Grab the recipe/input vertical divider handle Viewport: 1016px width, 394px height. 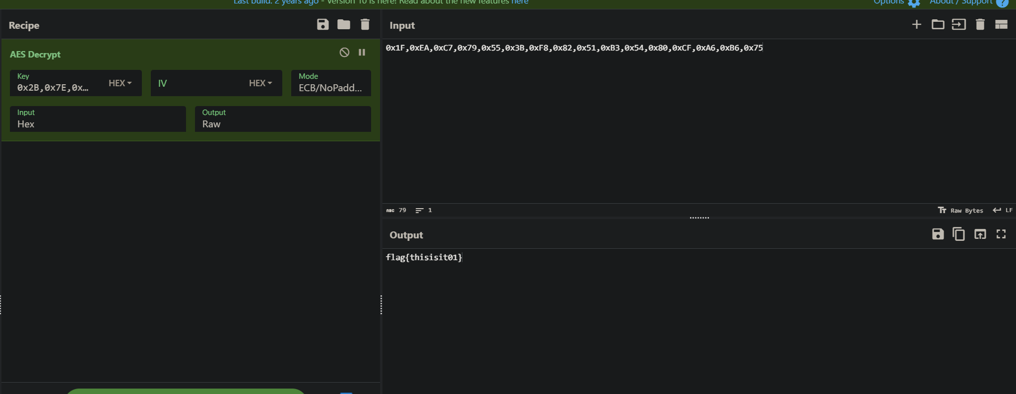tap(381, 305)
